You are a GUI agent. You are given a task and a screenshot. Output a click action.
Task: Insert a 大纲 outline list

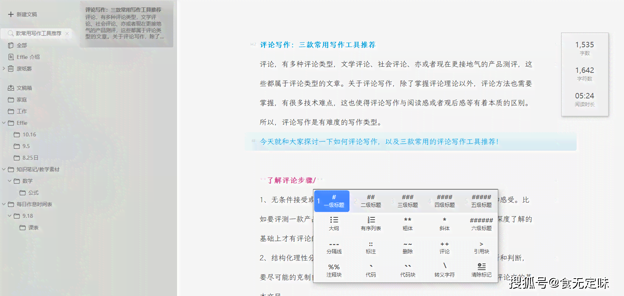334,224
